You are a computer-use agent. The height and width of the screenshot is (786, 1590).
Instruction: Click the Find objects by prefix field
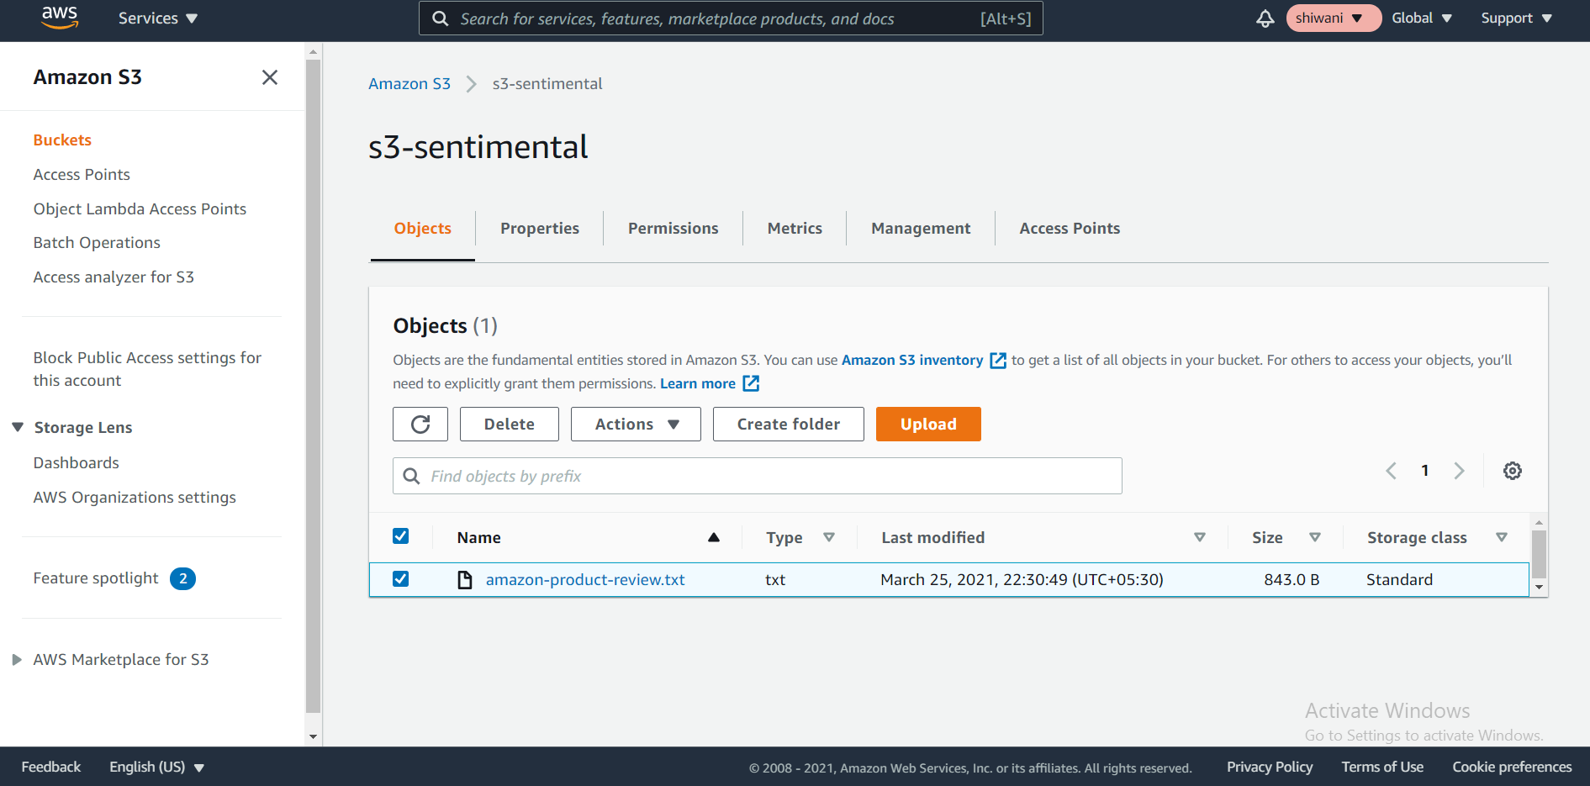click(x=758, y=476)
